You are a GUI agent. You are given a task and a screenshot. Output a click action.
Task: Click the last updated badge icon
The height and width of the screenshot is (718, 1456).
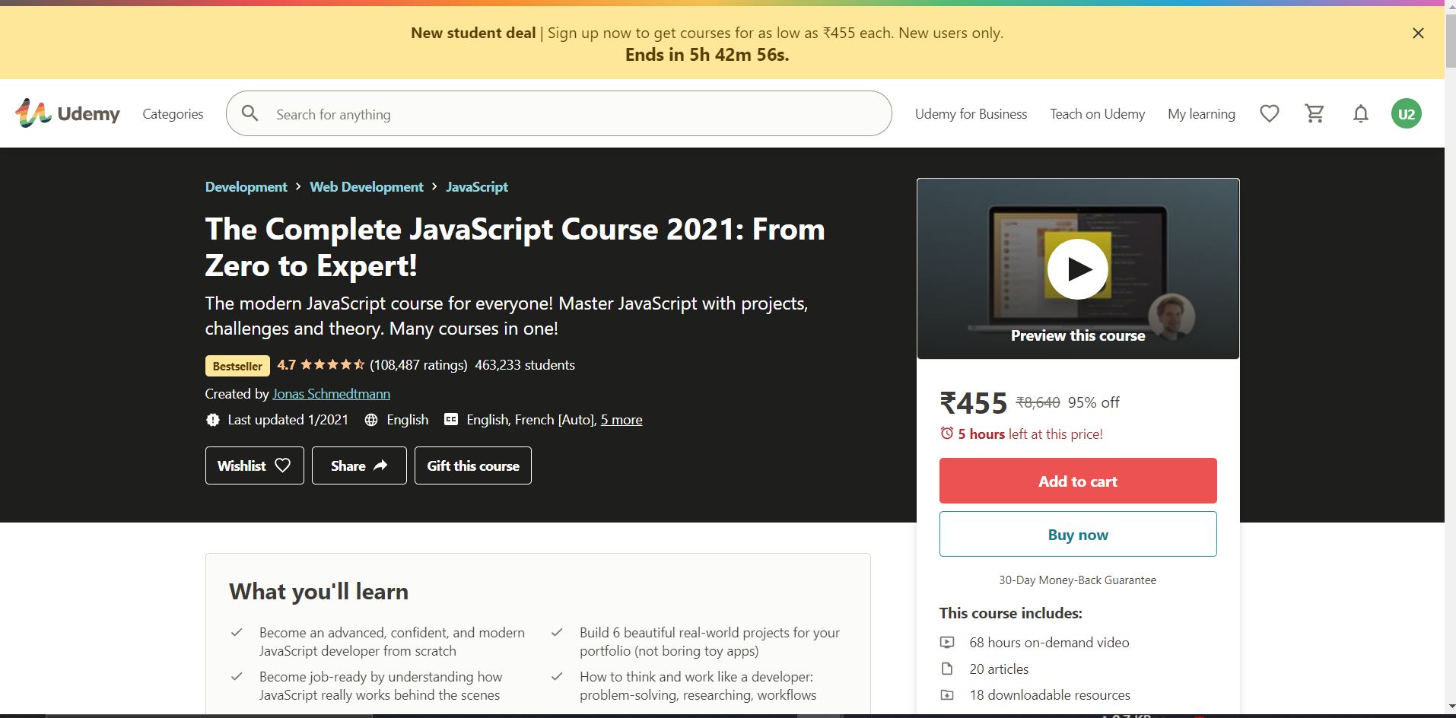tap(212, 420)
